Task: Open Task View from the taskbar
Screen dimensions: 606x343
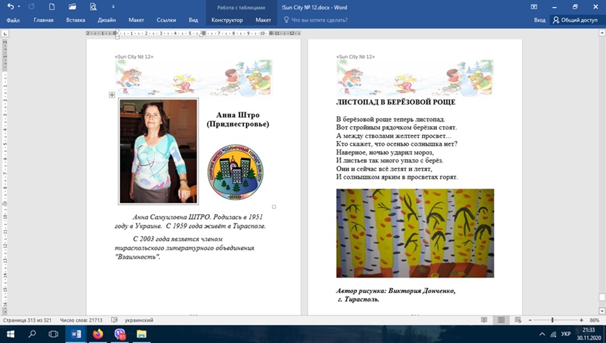Action: pyautogui.click(x=53, y=334)
